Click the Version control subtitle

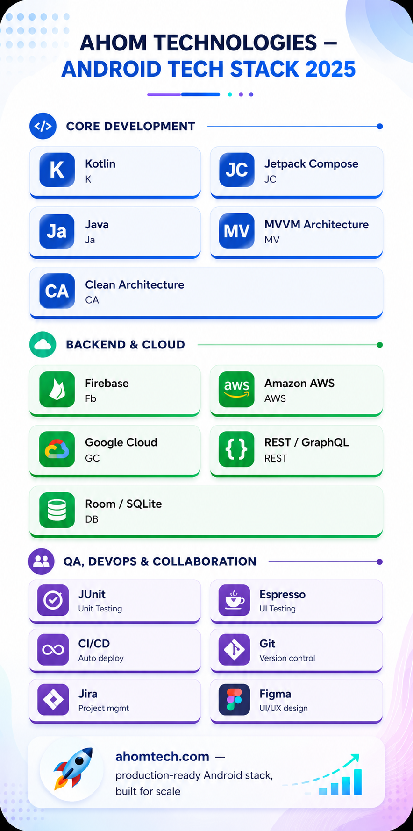coord(287,658)
